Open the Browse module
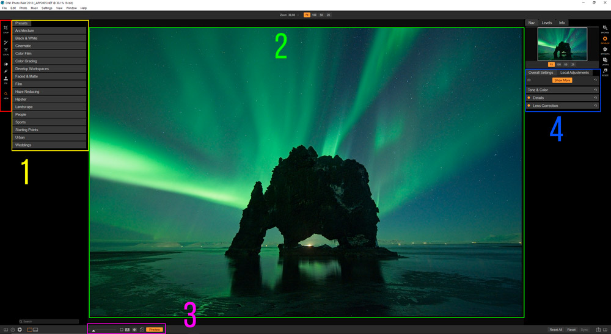611x334 pixels. (605, 28)
